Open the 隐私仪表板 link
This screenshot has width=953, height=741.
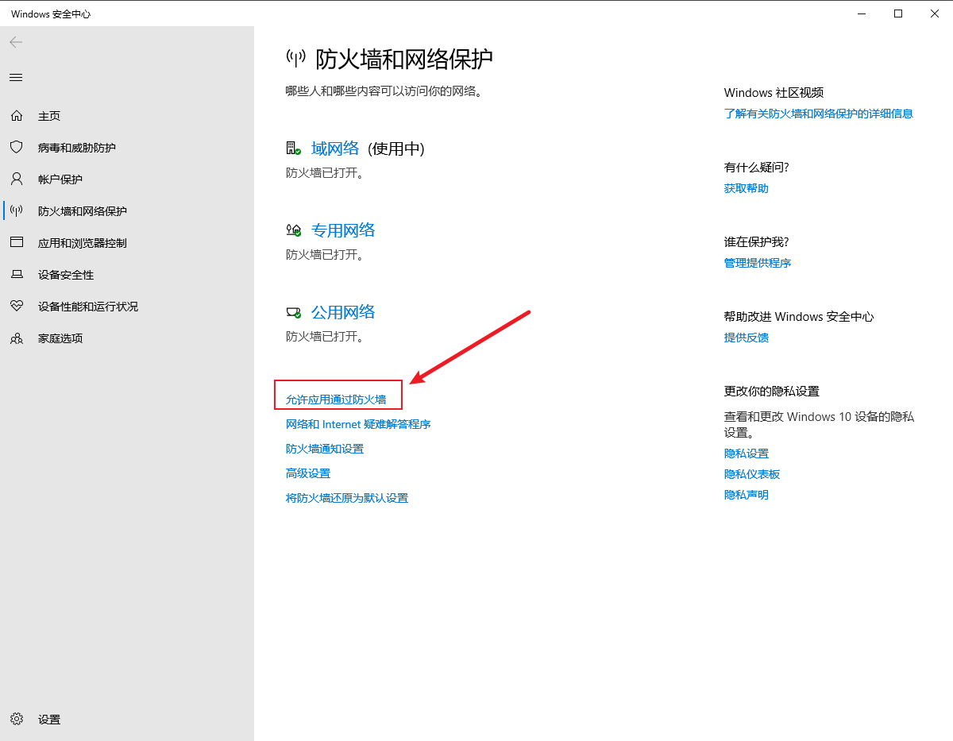752,474
